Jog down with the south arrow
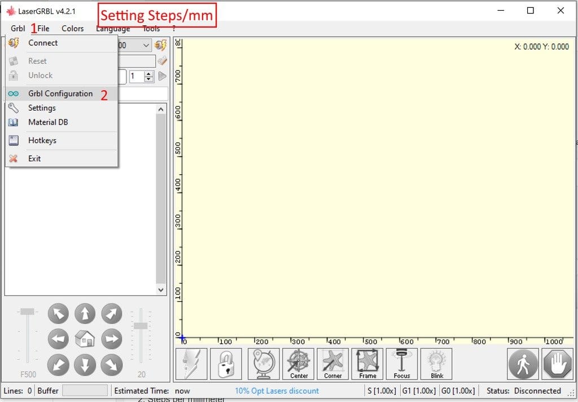 [x=85, y=365]
